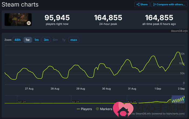This screenshot has height=119, width=189.
Task: Set chart zoom to 48h
Action: pos(18,40)
